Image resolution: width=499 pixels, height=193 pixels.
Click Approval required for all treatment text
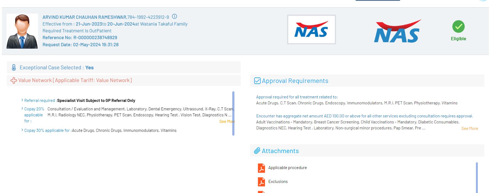point(297,97)
